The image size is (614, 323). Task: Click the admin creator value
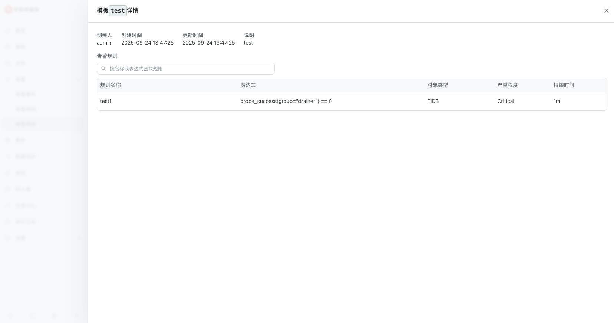click(x=104, y=43)
